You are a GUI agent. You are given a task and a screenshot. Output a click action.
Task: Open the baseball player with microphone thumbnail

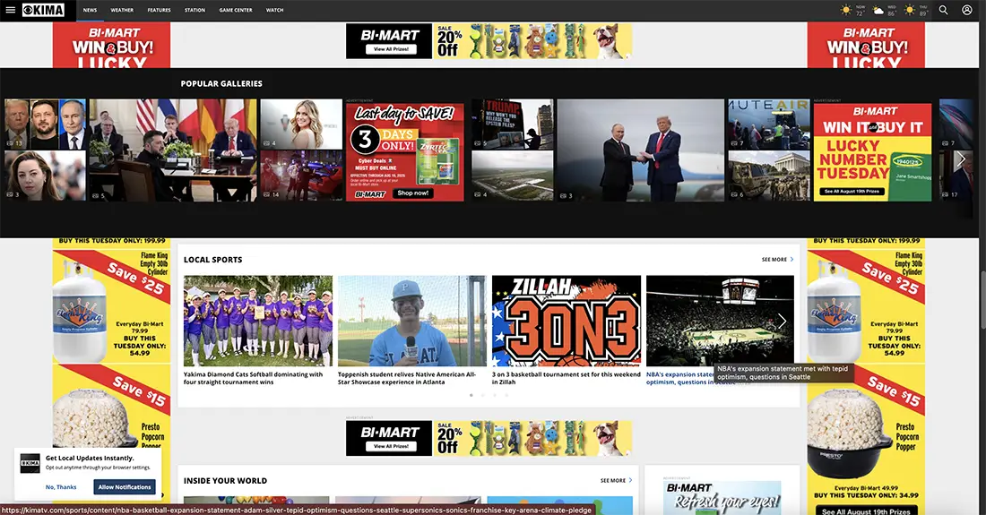coord(412,321)
